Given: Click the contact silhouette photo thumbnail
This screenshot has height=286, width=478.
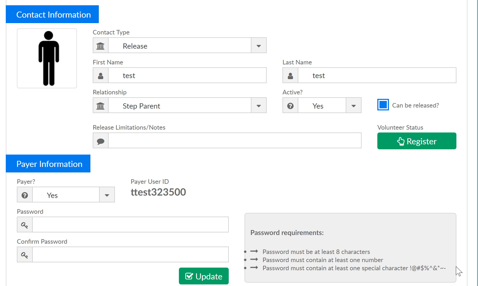Looking at the screenshot, I should (47, 58).
